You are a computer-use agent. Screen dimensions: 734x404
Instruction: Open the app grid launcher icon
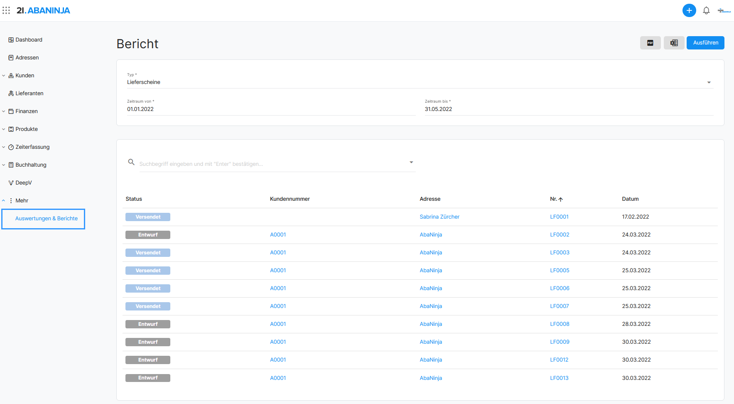(6, 10)
